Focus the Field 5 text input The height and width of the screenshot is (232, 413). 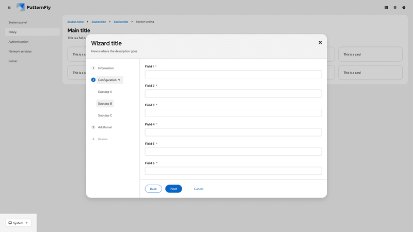[233, 152]
